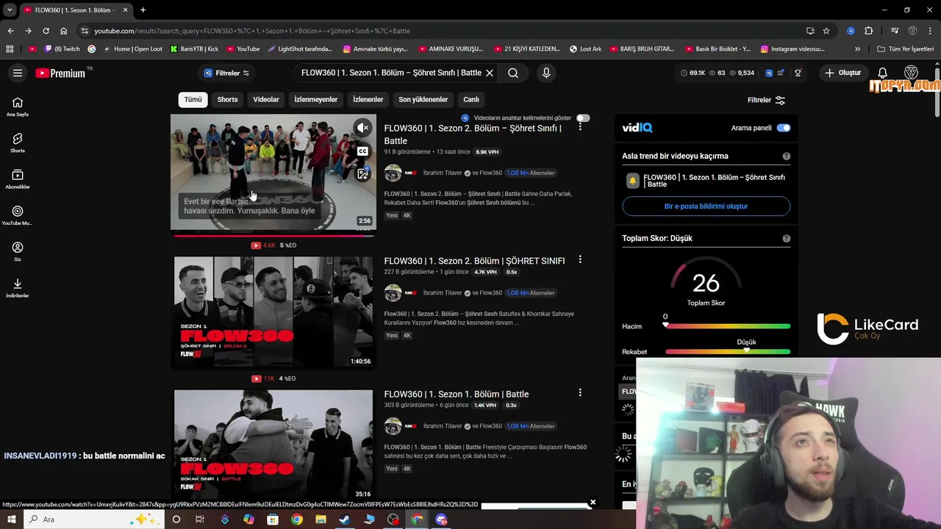This screenshot has height=529, width=941.
Task: Open FLOW360 1. Sezon 2. Bölüm ŞÖHRET SINIFI title
Action: pyautogui.click(x=474, y=261)
